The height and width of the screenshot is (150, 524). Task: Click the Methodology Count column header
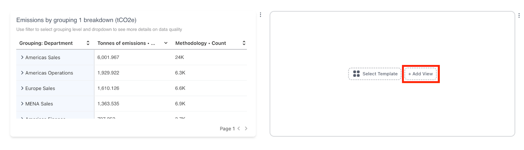tap(201, 43)
